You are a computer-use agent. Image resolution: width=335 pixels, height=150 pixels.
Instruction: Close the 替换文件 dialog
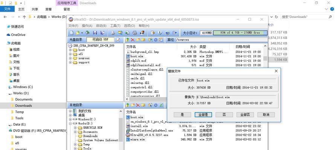pos(276,71)
